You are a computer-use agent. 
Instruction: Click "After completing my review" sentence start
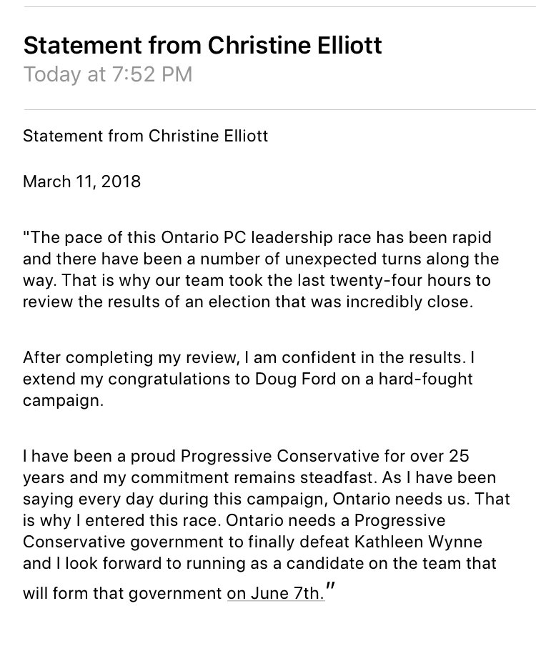click(131, 357)
